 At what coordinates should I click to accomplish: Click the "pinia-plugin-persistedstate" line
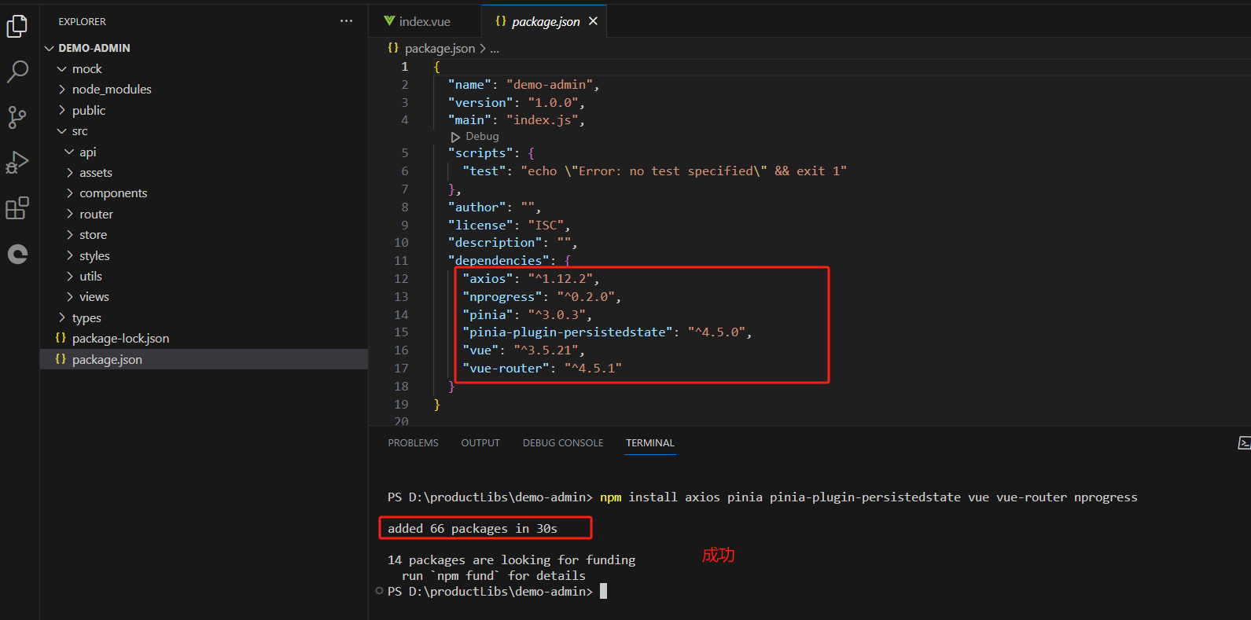(x=607, y=332)
